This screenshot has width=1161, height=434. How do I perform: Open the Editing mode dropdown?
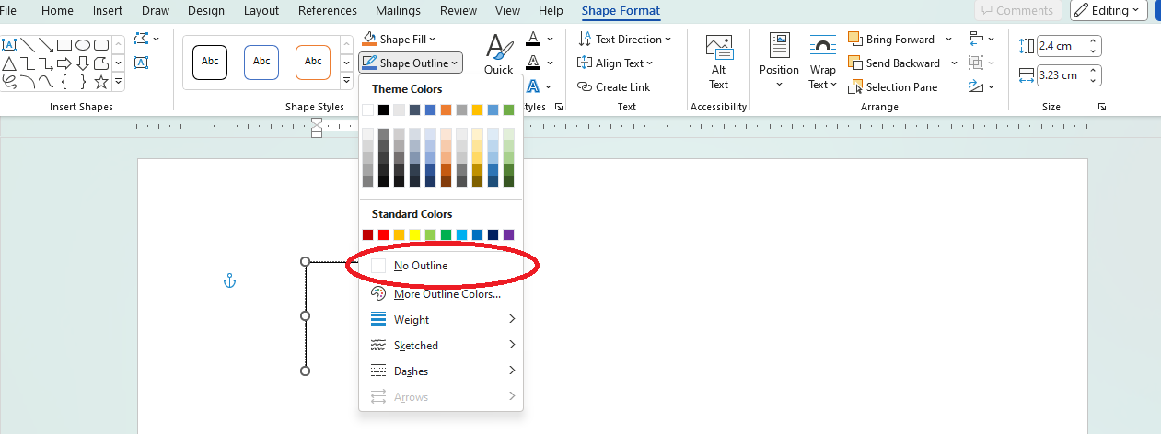tap(1109, 10)
